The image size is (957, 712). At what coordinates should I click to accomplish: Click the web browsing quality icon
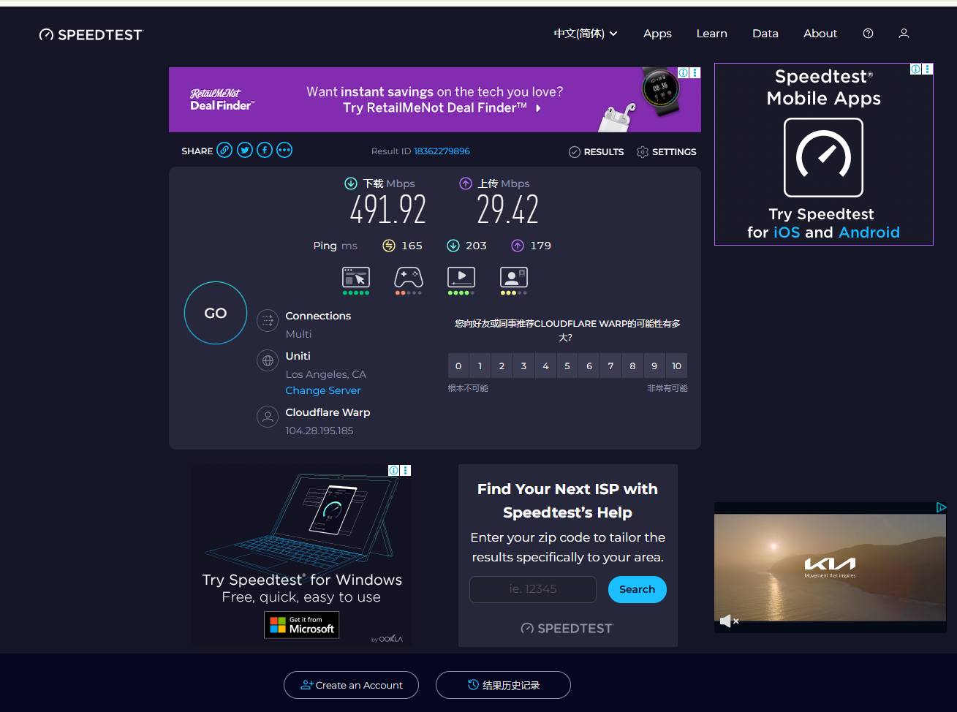(356, 279)
